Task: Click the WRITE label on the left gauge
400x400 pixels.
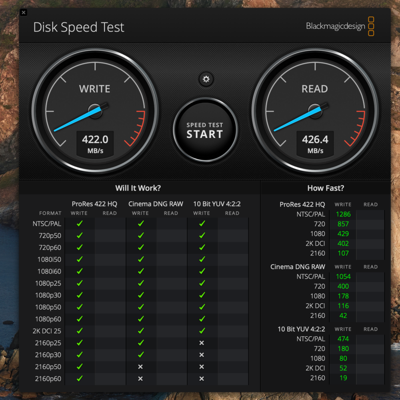Action: [95, 89]
